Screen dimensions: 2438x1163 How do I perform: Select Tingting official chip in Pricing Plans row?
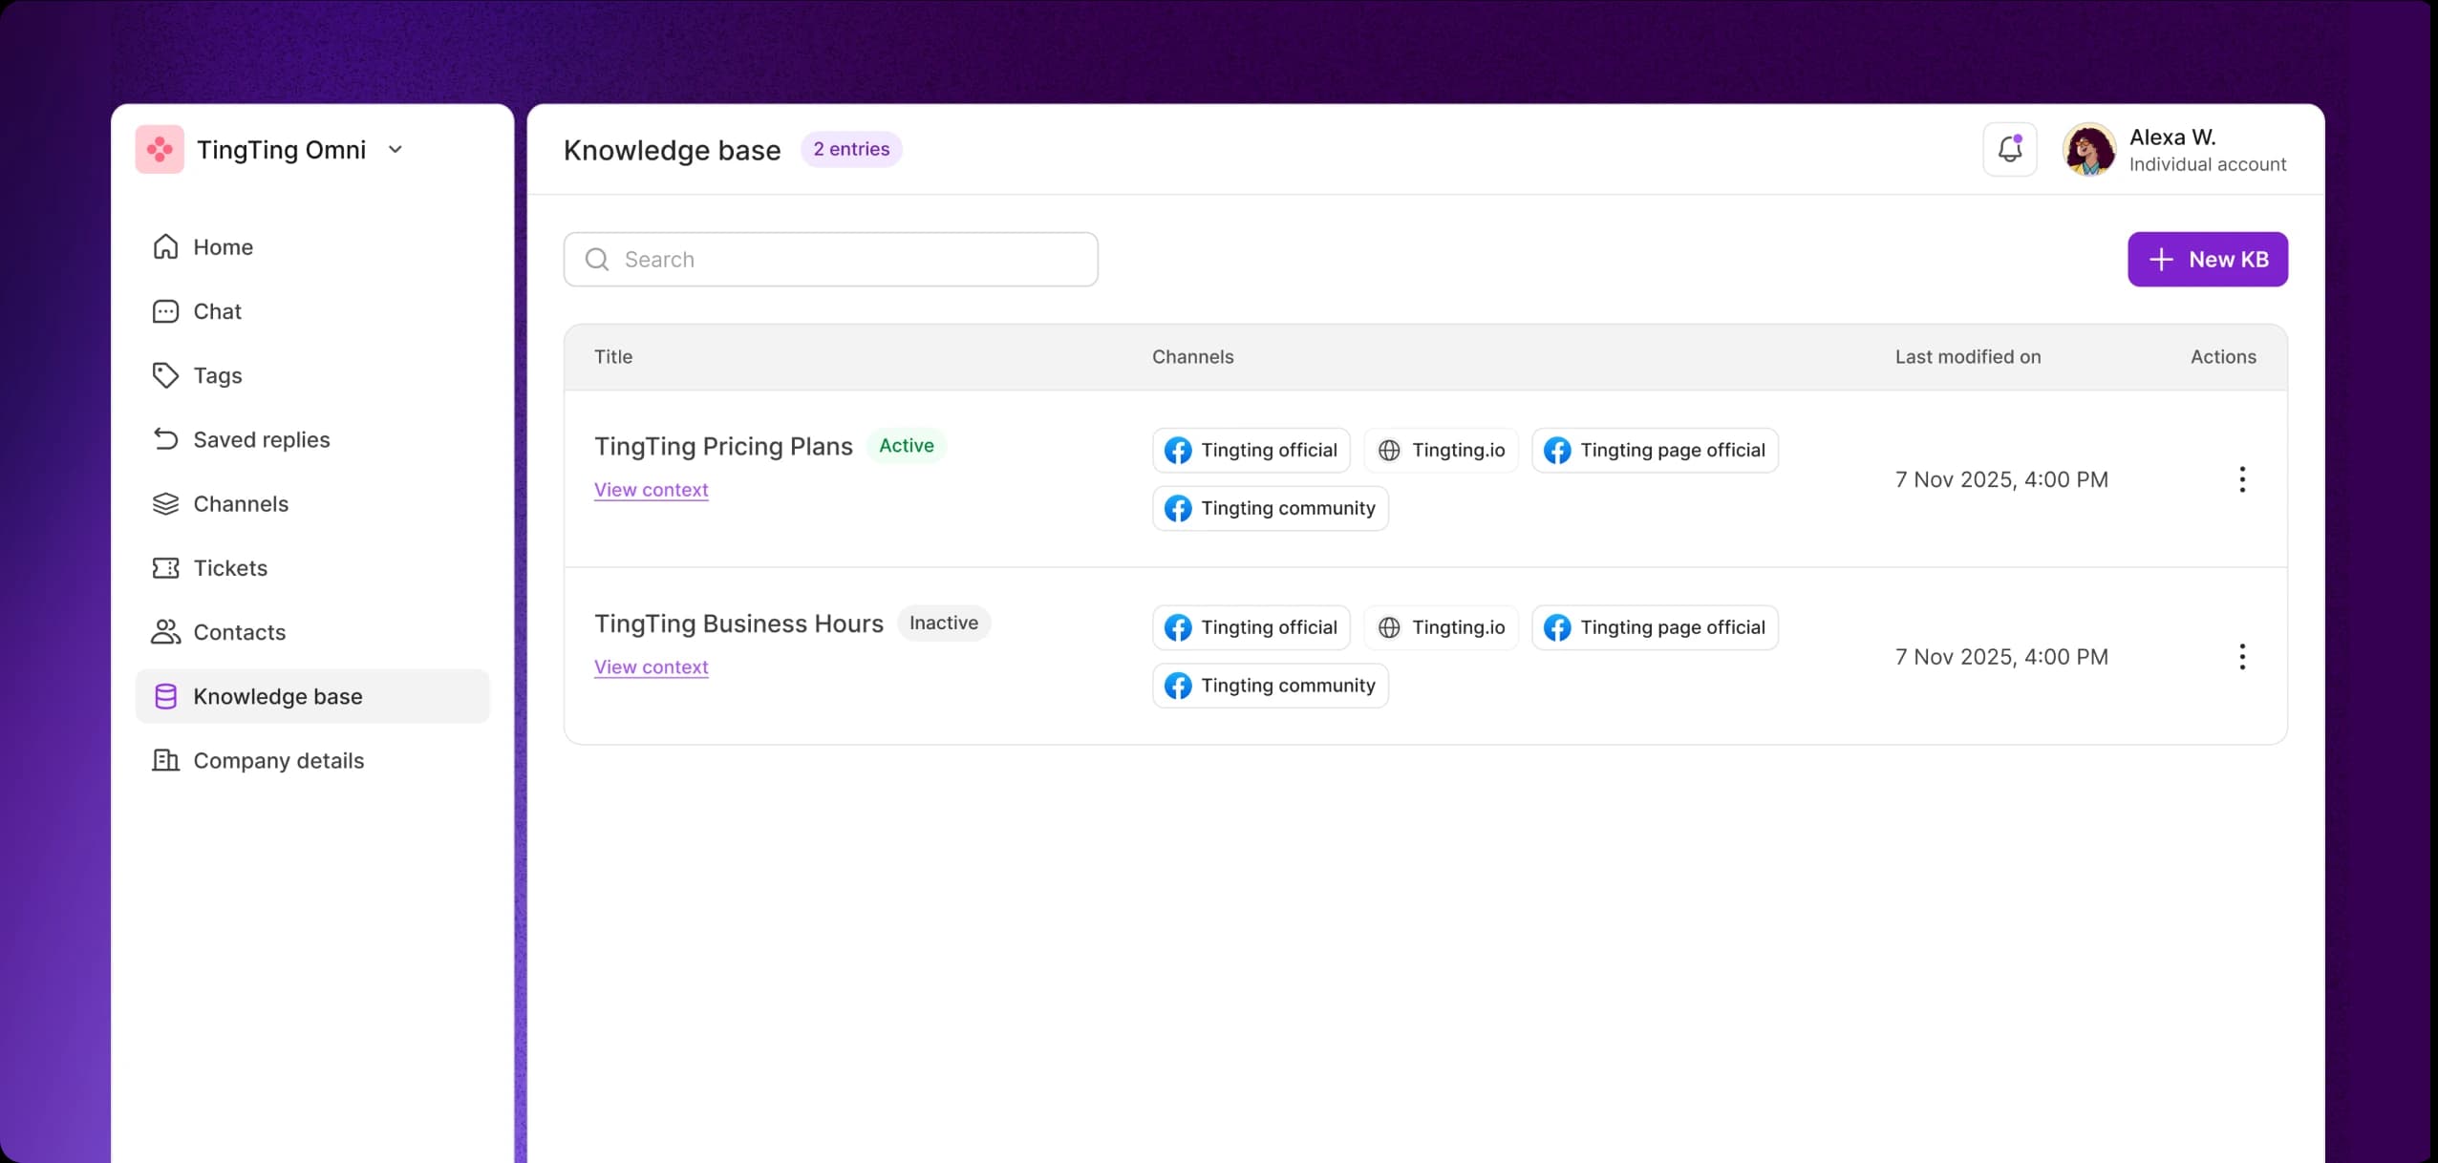[x=1251, y=451]
